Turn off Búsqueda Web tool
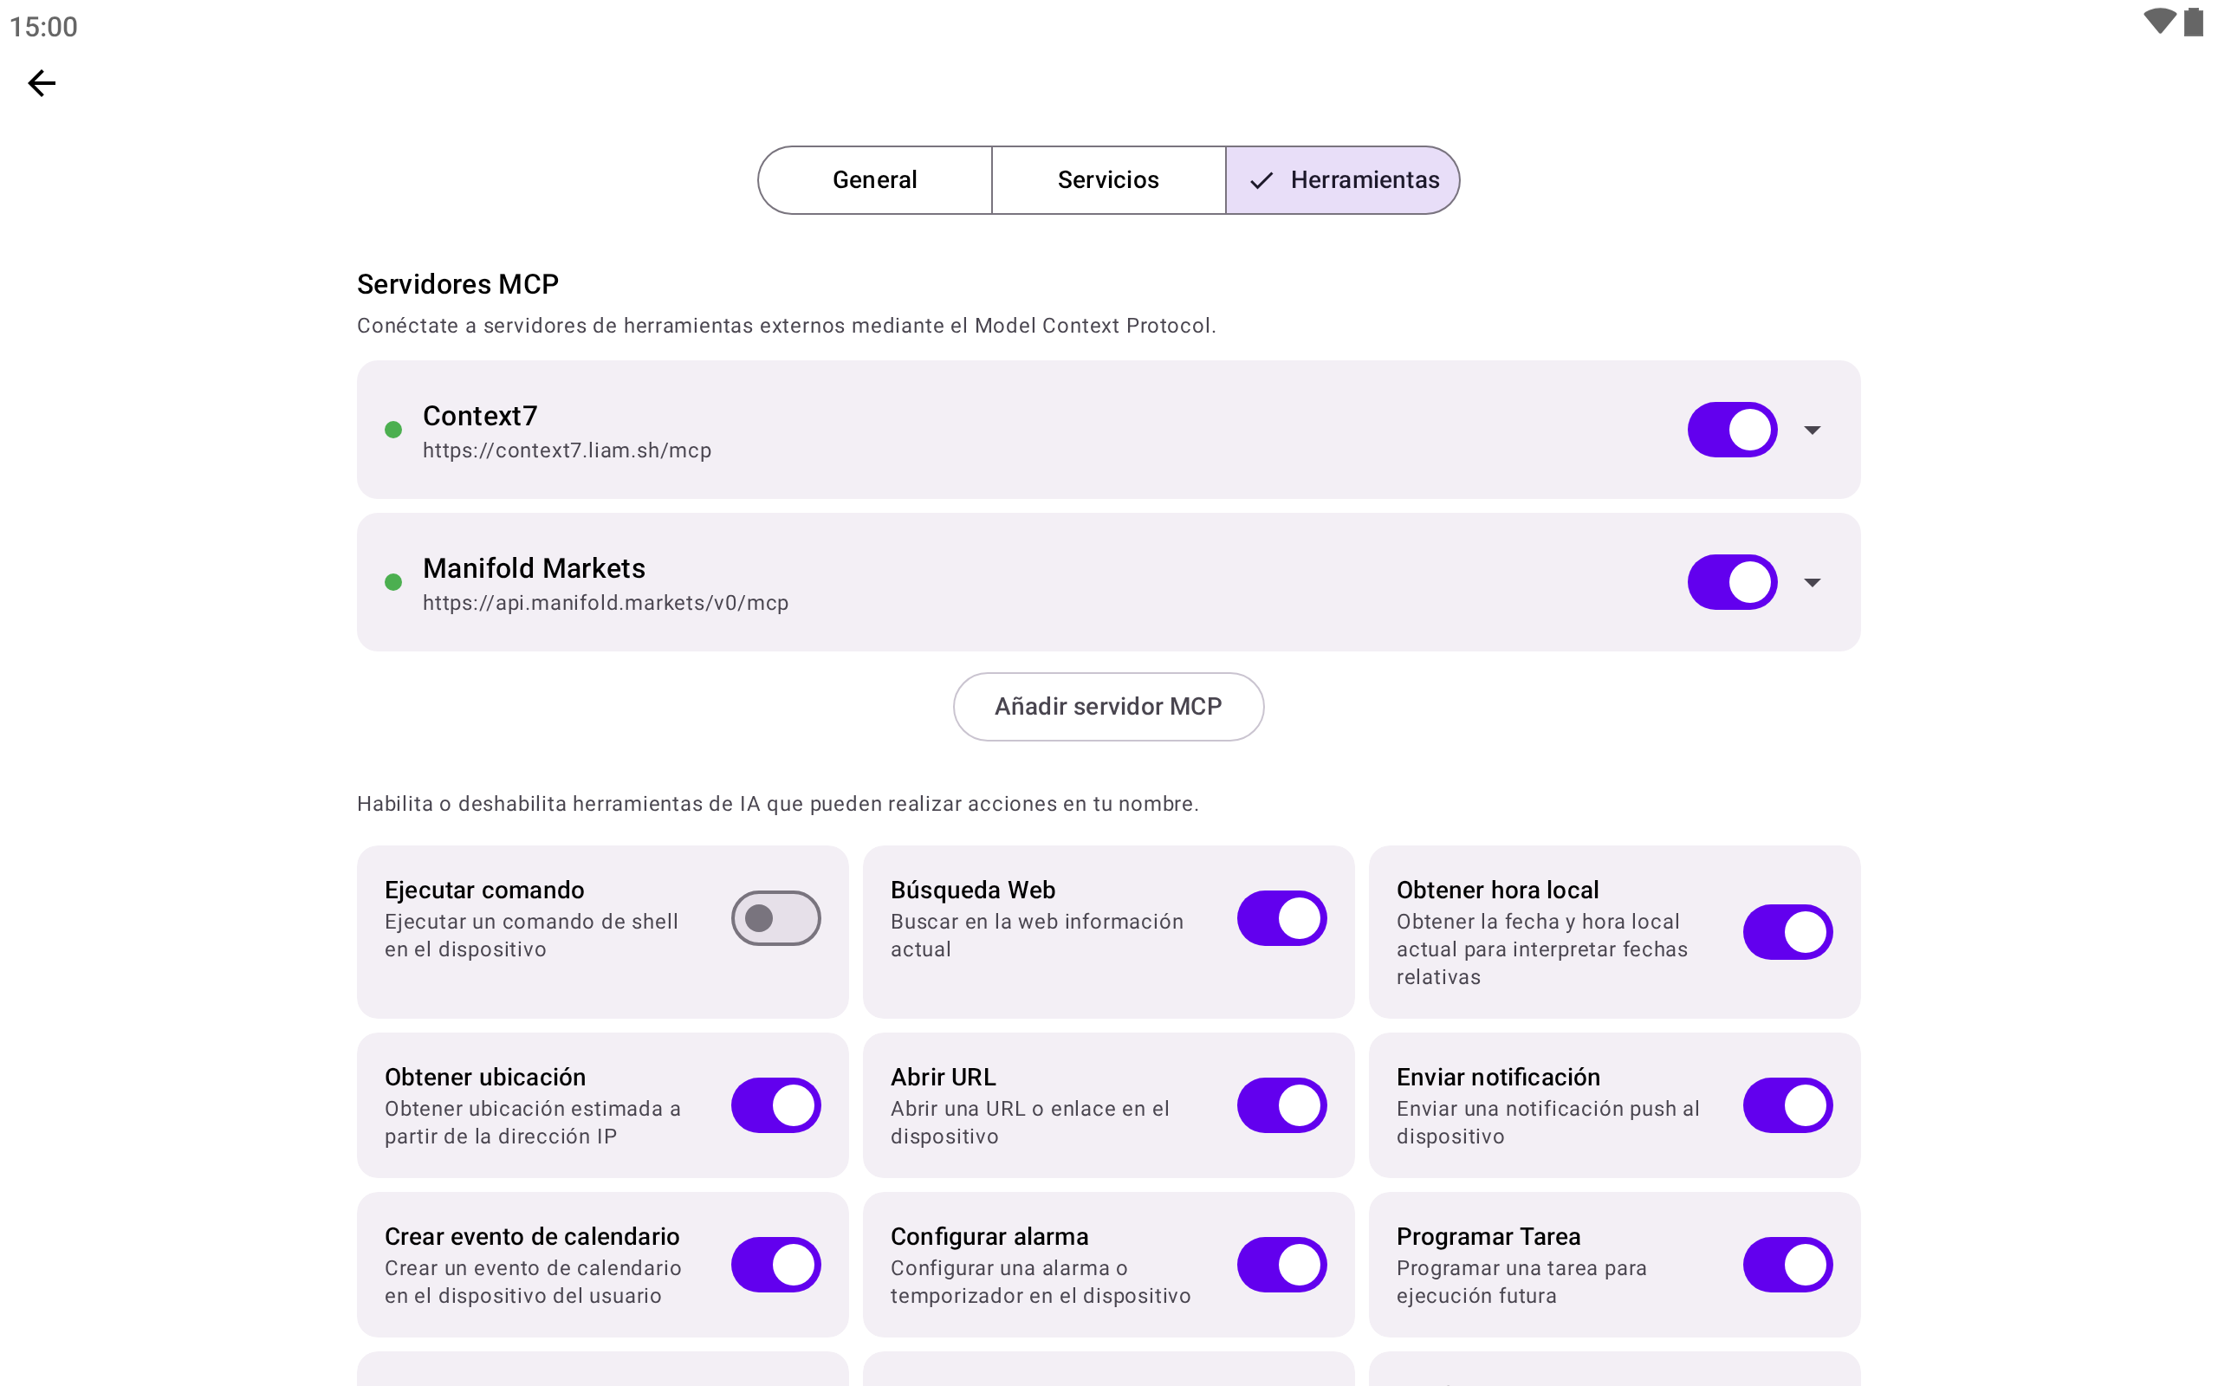This screenshot has height=1386, width=2218. pyautogui.click(x=1281, y=918)
